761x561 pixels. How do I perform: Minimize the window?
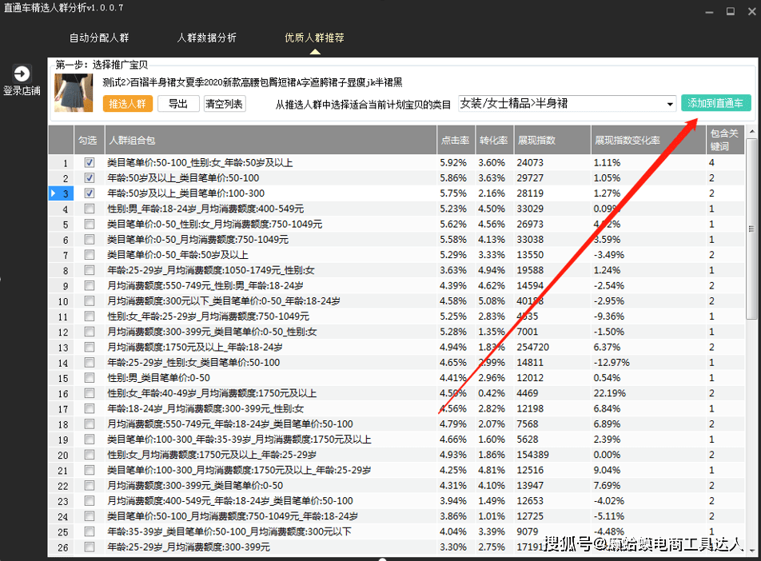[x=709, y=11]
